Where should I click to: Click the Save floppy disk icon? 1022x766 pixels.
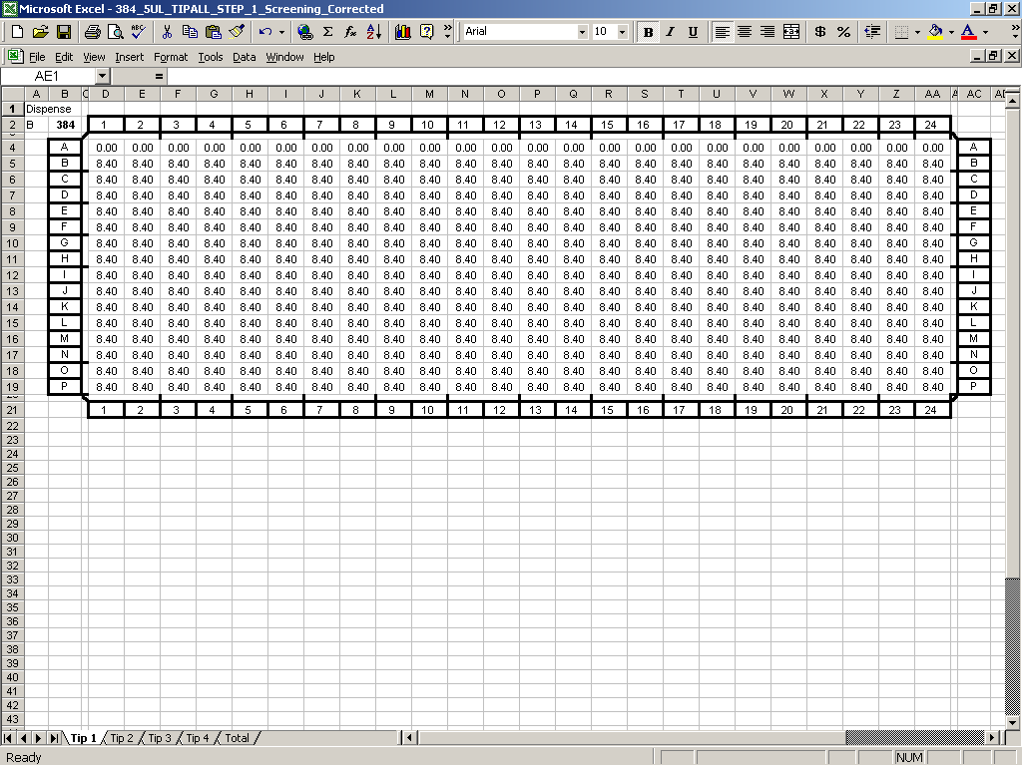pyautogui.click(x=64, y=32)
